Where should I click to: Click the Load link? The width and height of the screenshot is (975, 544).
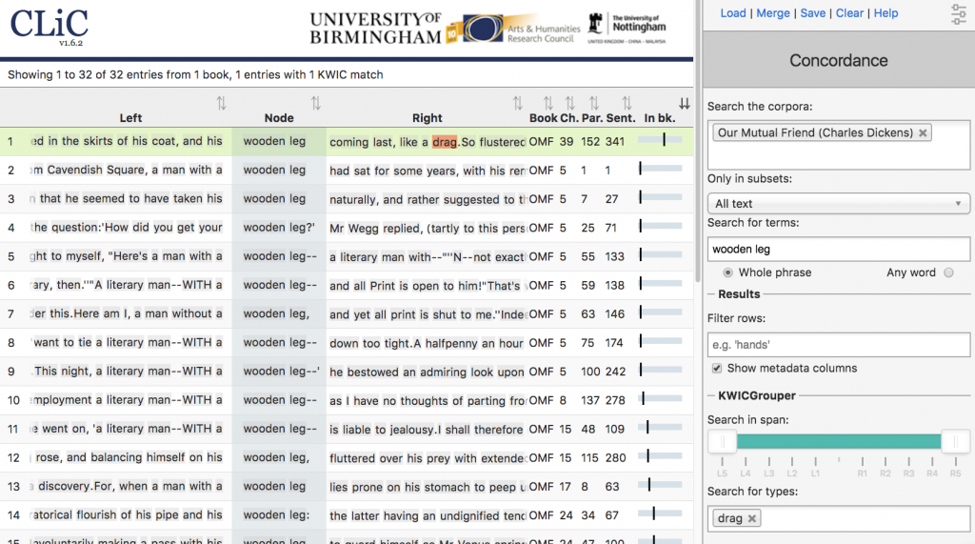click(x=733, y=13)
